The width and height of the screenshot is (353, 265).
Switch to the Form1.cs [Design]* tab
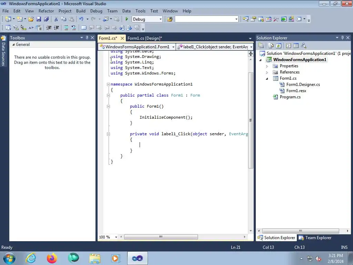coord(144,38)
